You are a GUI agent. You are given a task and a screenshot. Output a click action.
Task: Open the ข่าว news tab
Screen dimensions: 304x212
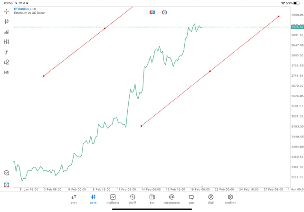point(152,199)
